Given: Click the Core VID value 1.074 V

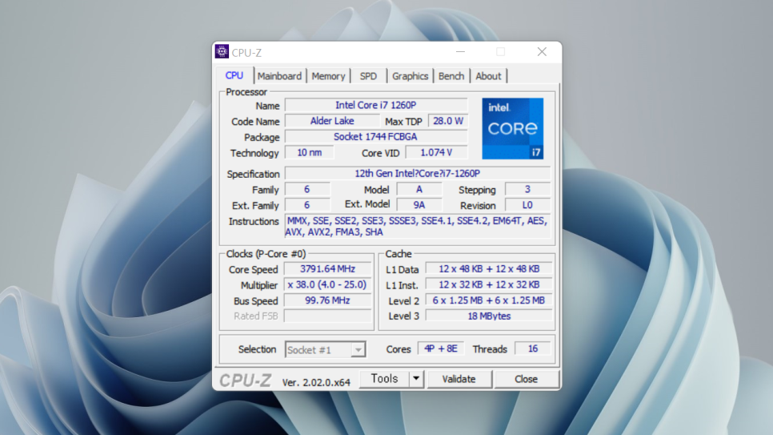Looking at the screenshot, I should click(x=436, y=152).
